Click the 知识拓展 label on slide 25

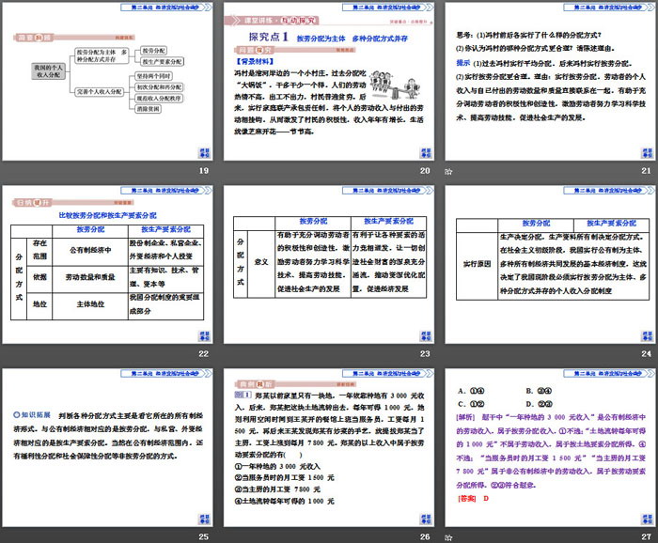point(32,415)
